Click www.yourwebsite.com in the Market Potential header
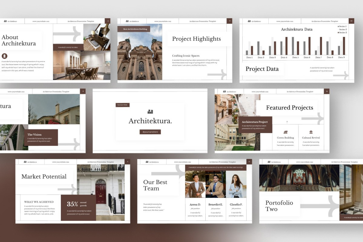Image resolution: width=363 pixels, height=242 pixels. pyautogui.click(x=61, y=162)
